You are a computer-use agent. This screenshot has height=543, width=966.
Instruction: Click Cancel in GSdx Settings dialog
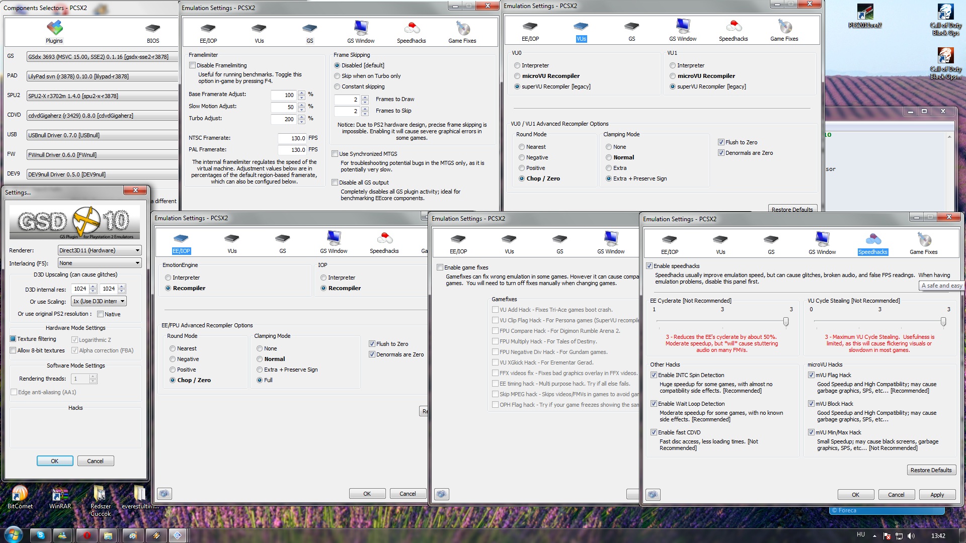(95, 461)
